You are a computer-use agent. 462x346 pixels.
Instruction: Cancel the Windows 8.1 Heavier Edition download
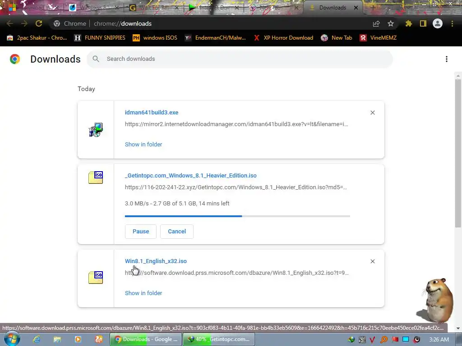pos(177,232)
